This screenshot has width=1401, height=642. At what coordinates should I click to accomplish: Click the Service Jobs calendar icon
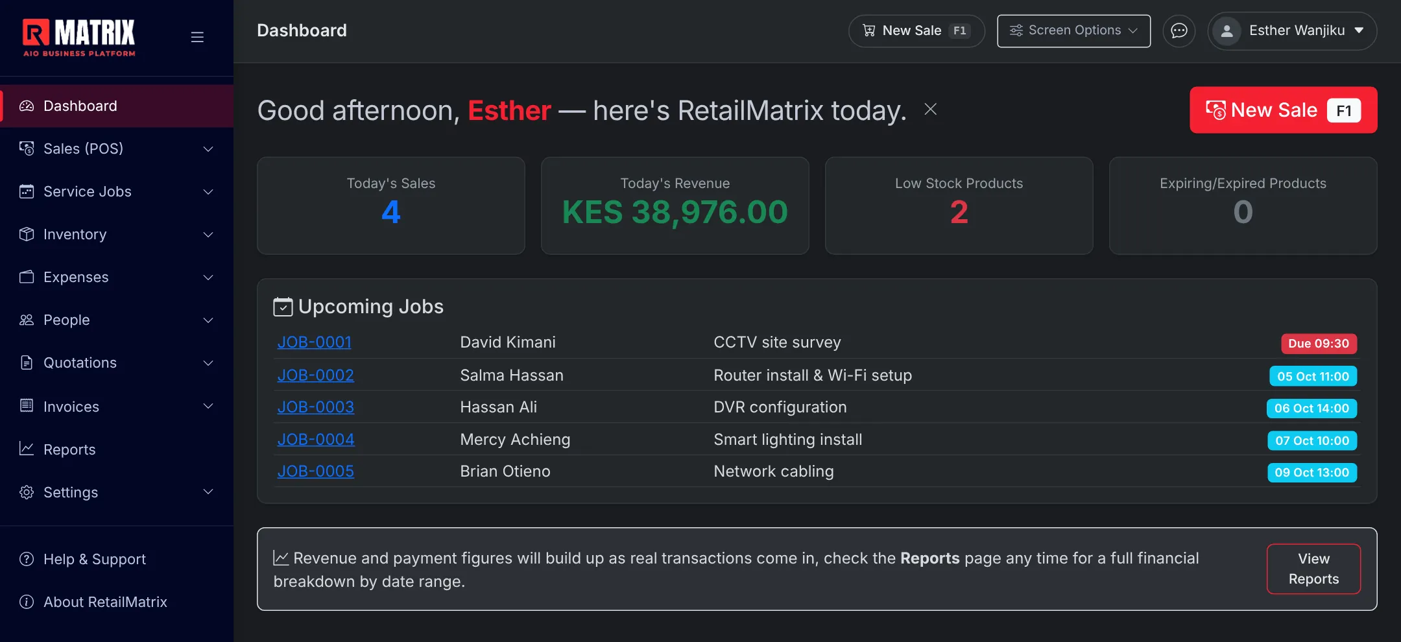pyautogui.click(x=27, y=191)
